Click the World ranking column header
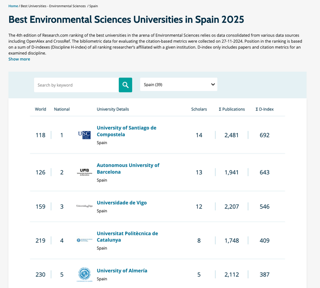Viewport: 320px width, 288px height. (x=41, y=109)
